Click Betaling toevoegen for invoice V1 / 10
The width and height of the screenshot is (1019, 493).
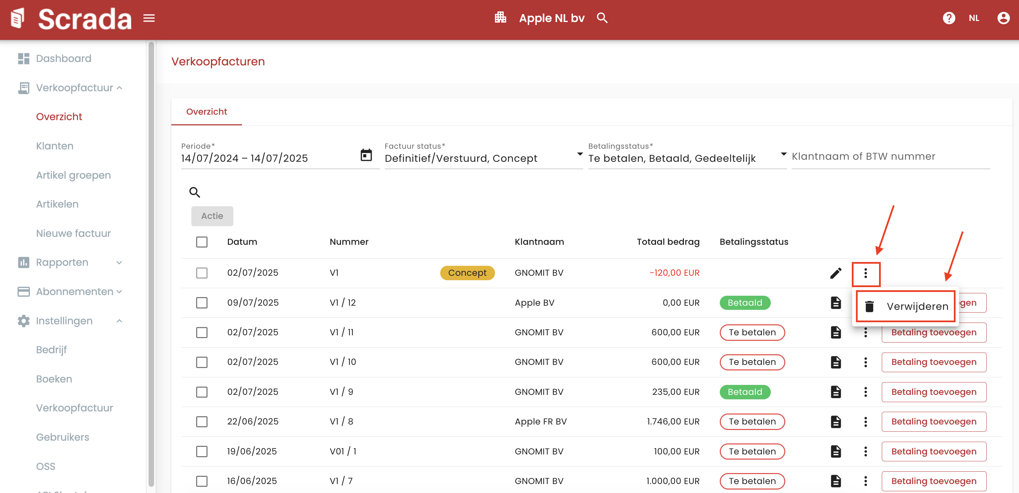(933, 362)
